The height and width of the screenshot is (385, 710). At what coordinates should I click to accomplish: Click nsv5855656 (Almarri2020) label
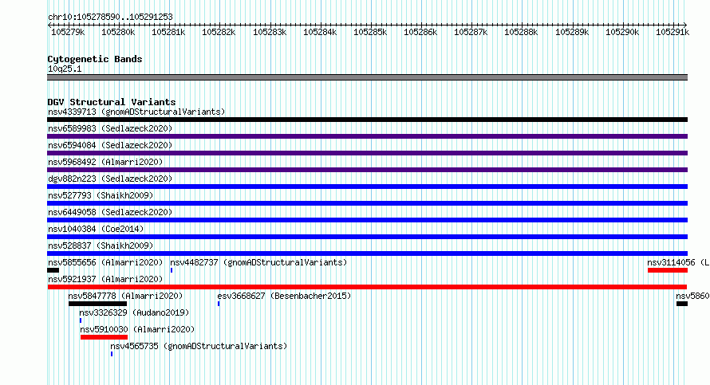[x=105, y=262]
